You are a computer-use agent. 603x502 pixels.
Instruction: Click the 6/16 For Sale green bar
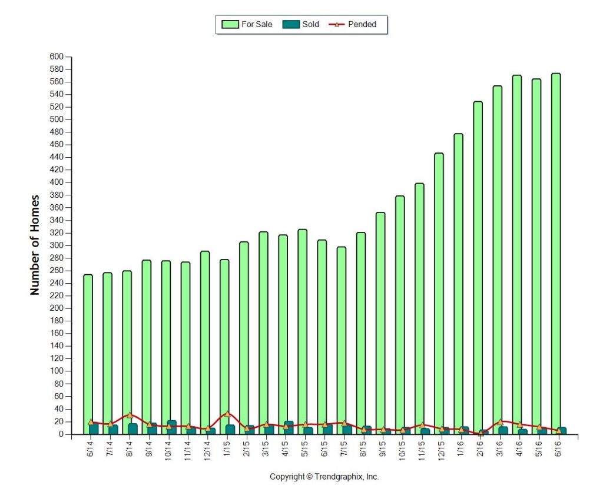(x=556, y=254)
